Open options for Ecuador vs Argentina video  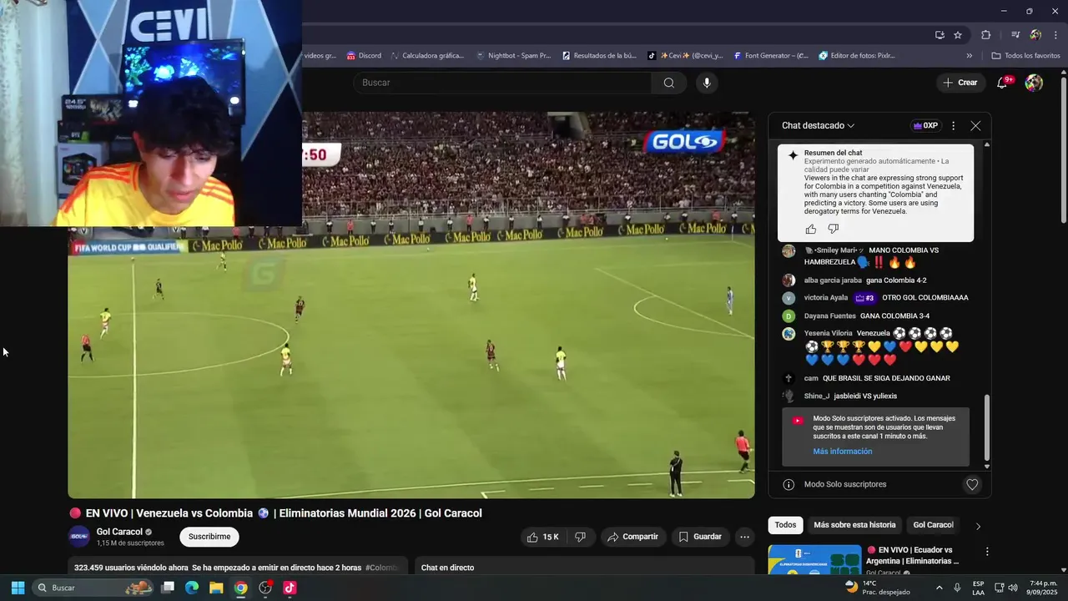(x=987, y=552)
